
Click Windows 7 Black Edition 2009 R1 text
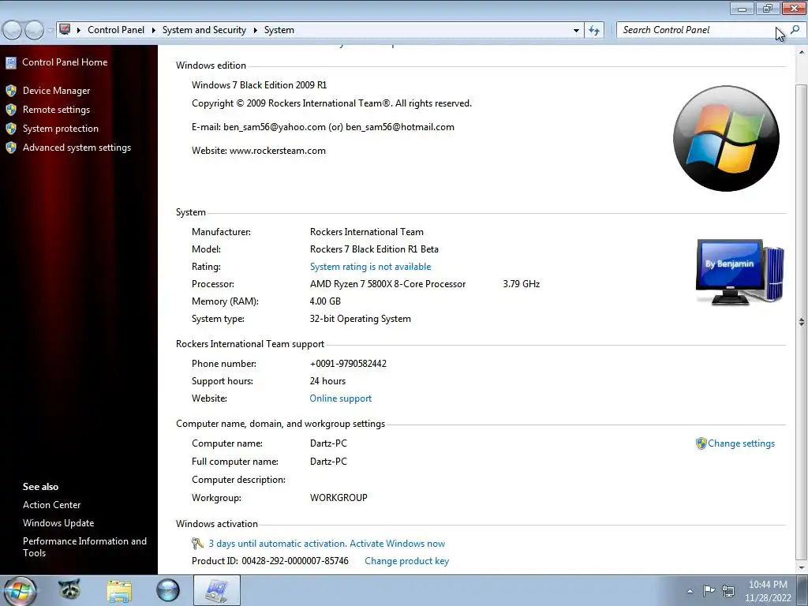259,85
